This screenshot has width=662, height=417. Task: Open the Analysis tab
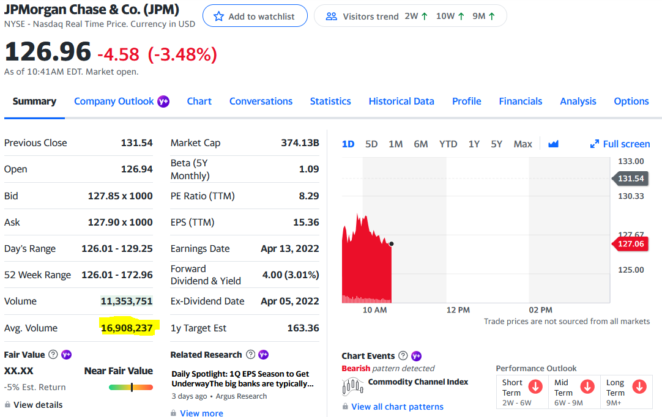[x=578, y=101]
